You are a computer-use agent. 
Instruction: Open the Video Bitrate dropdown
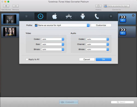(x=53, y=50)
